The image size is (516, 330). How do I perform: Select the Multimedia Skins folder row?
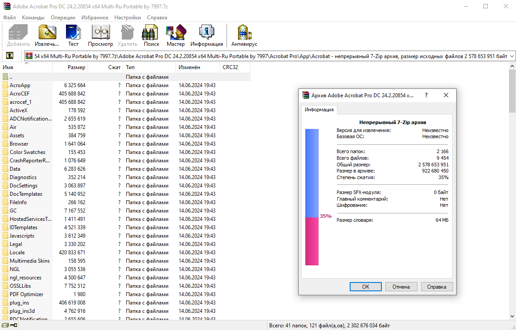(125, 260)
